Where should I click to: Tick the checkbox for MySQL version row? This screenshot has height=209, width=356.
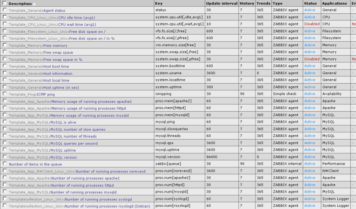click(4, 157)
